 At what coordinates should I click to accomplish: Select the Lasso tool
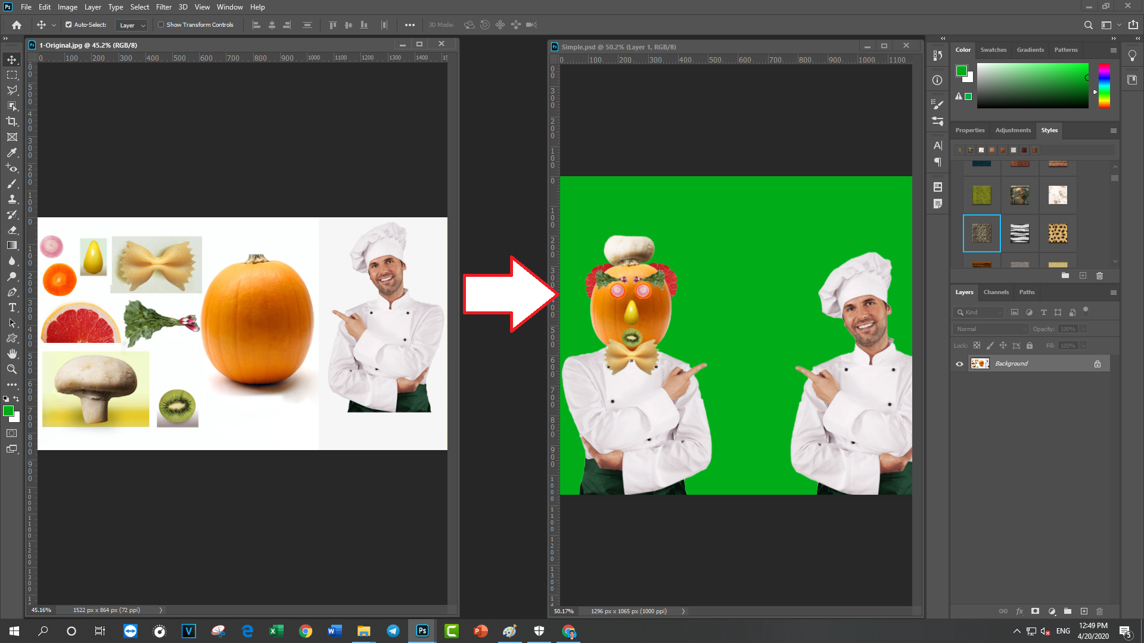[12, 90]
